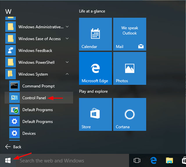Click the Windows PowerShell label
The image size is (186, 167).
coord(36,62)
